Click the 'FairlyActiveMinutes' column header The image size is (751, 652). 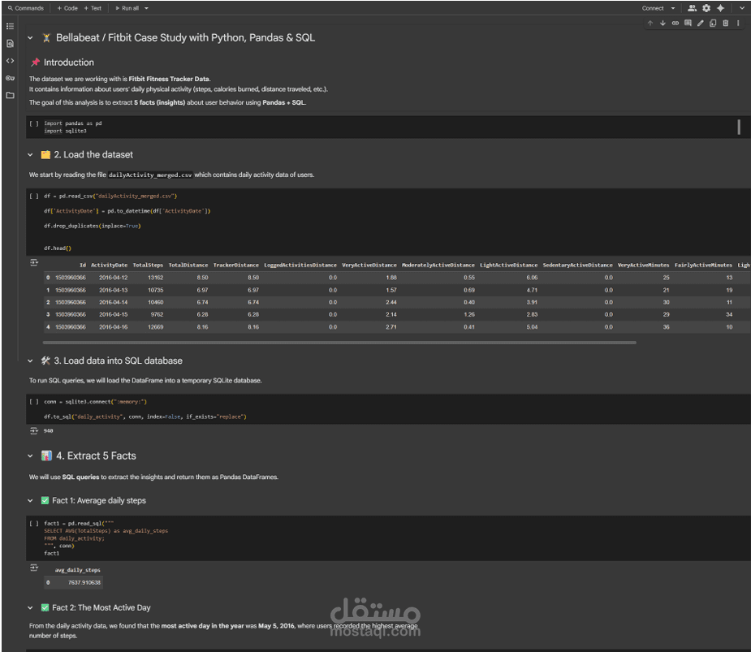point(703,265)
